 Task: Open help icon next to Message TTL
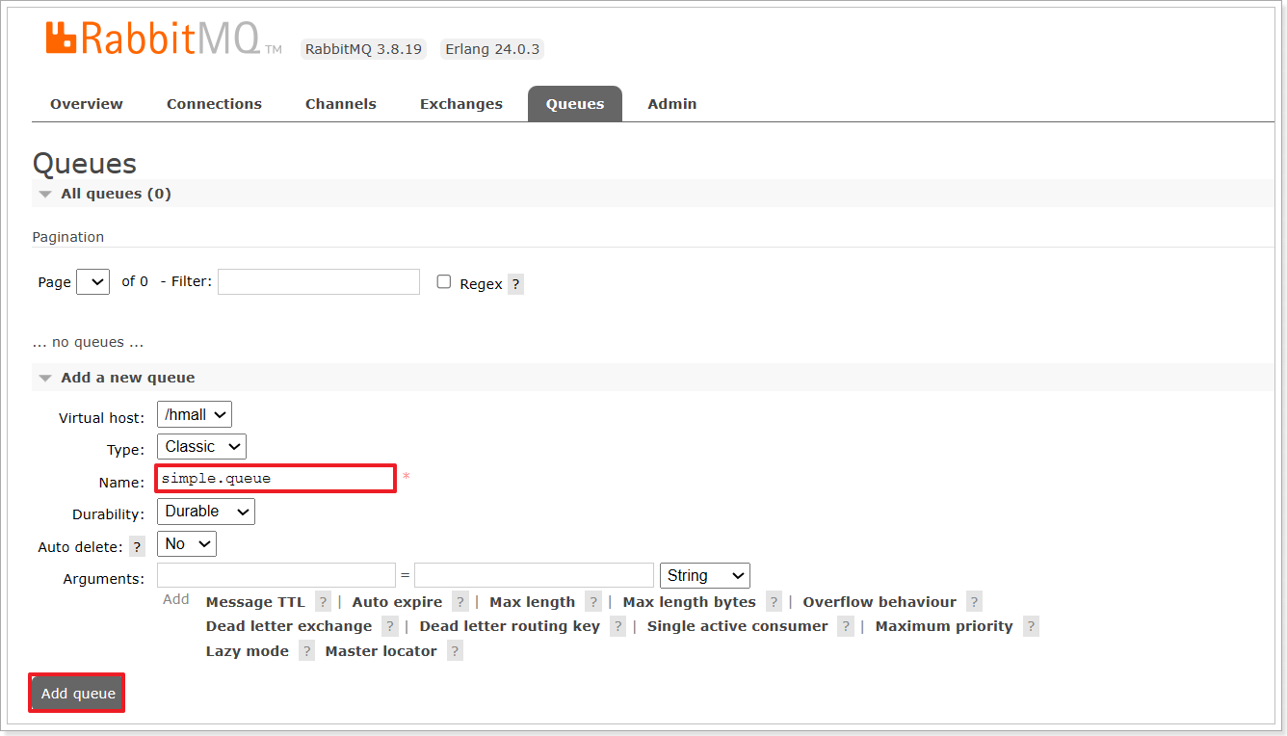pyautogui.click(x=323, y=602)
